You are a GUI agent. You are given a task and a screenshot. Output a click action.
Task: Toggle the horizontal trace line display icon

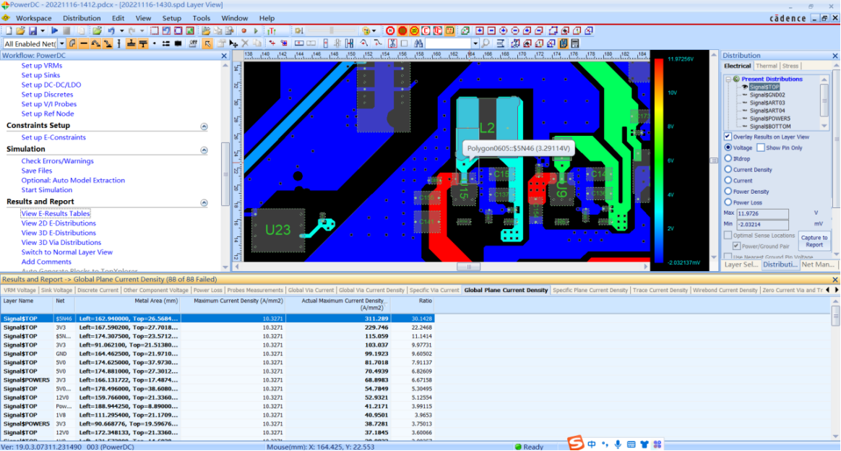[84, 43]
